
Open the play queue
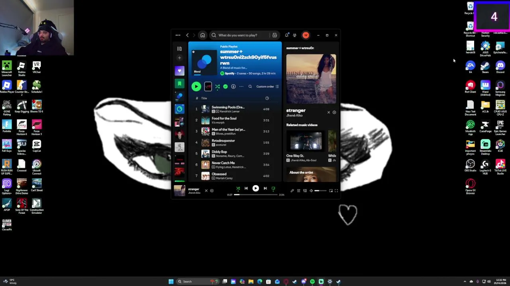click(298, 191)
